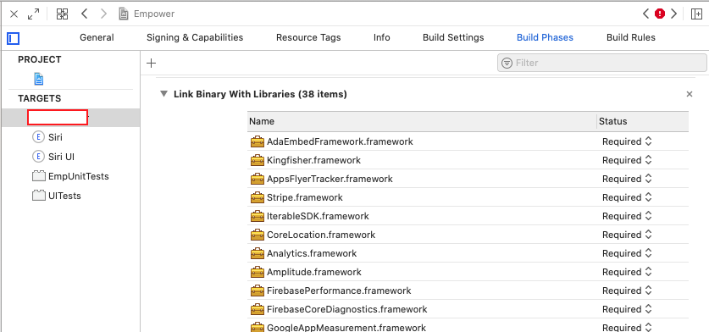Focus the Filter search field
Screen dimensions: 709x332
click(x=601, y=63)
